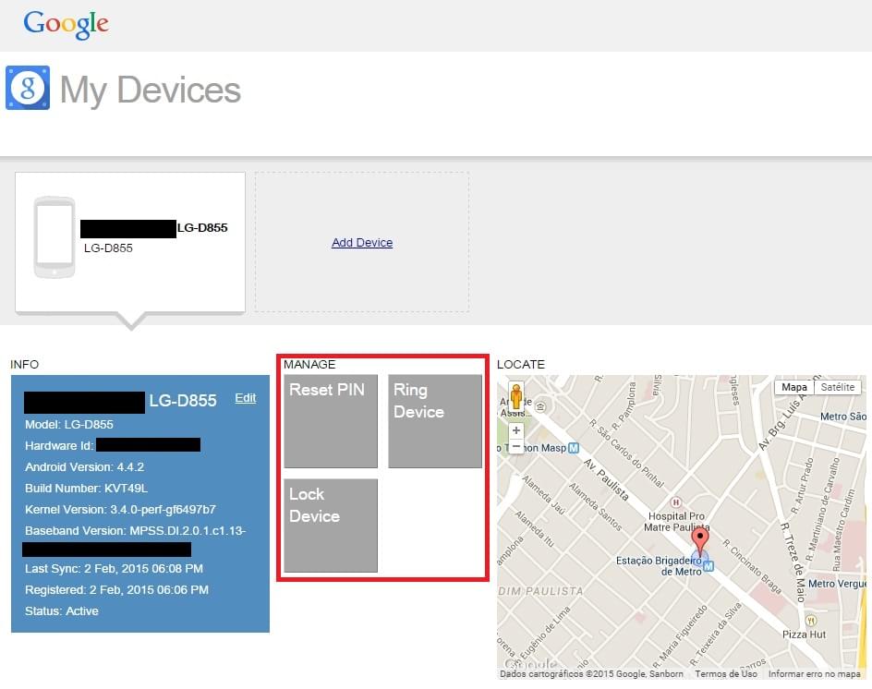Open Informar erro no mapa link
Image resolution: width=872 pixels, height=689 pixels.
click(814, 673)
